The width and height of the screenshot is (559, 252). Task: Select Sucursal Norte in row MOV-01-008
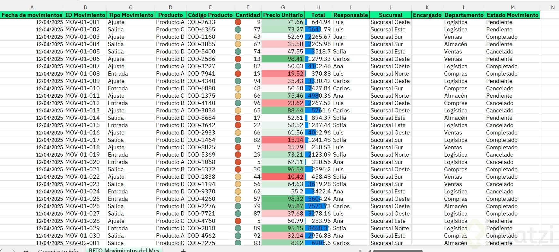tap(390, 74)
